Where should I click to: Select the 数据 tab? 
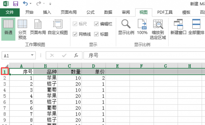pyautogui.click(x=108, y=12)
